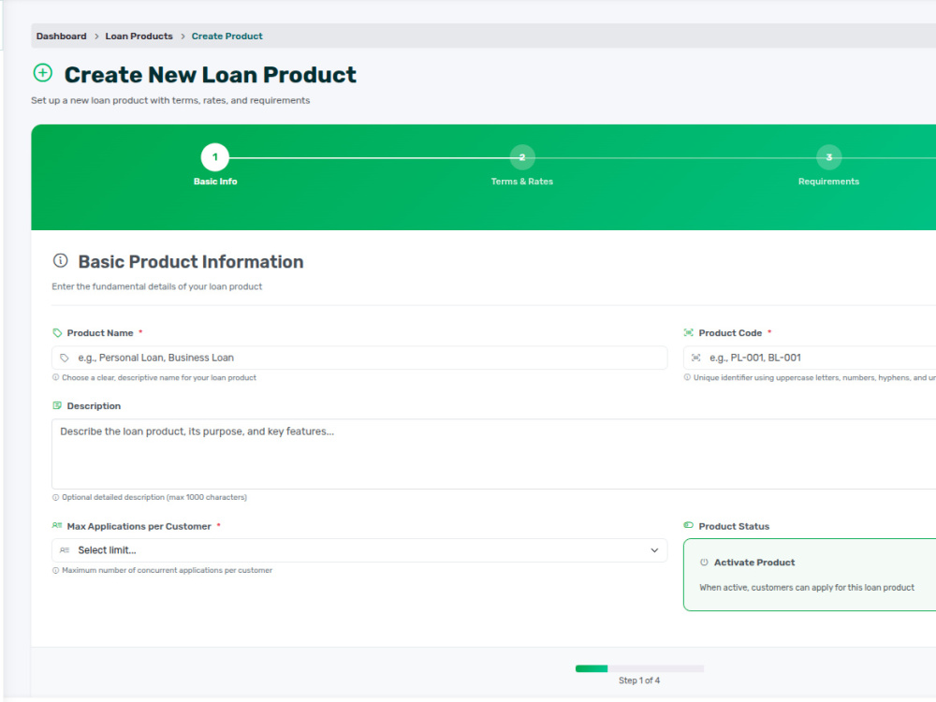Click breadcrumb chevron after Dashboard
The image size is (936, 702).
pyautogui.click(x=96, y=37)
